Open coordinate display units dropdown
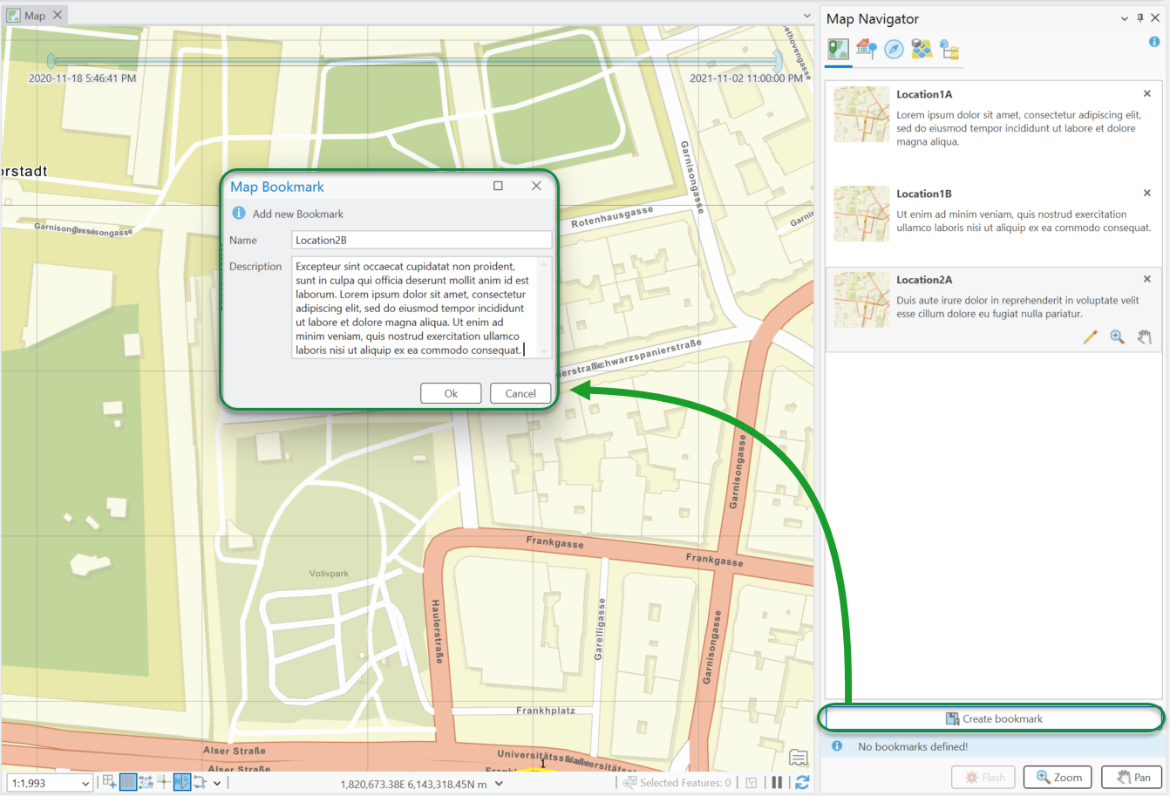Viewport: 1170px width, 796px height. click(500, 784)
